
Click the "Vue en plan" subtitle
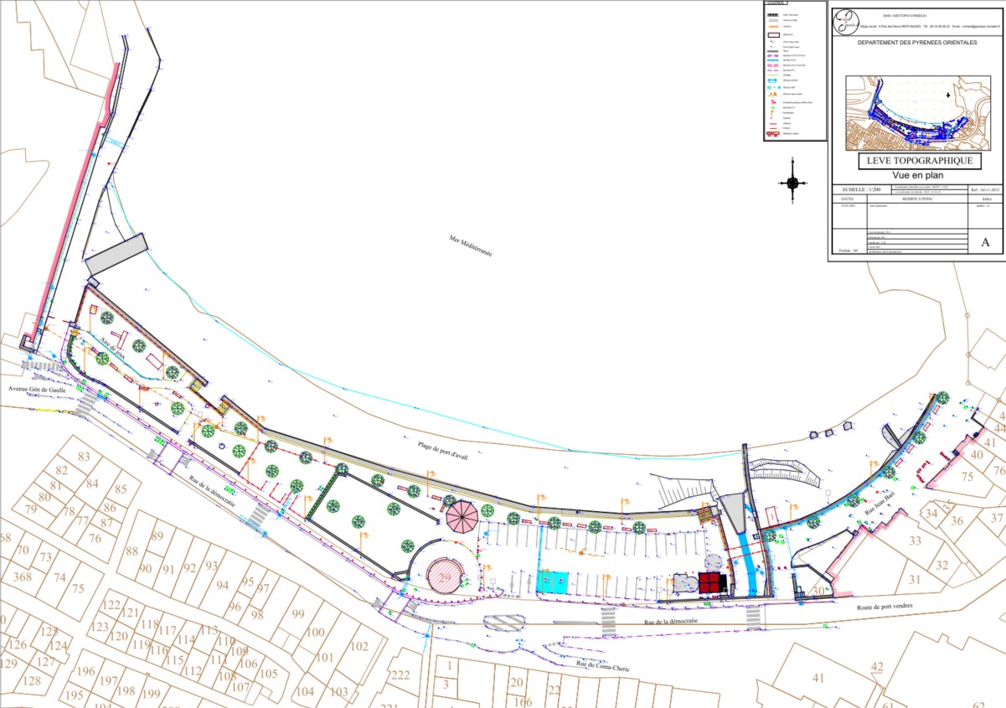pos(916,175)
